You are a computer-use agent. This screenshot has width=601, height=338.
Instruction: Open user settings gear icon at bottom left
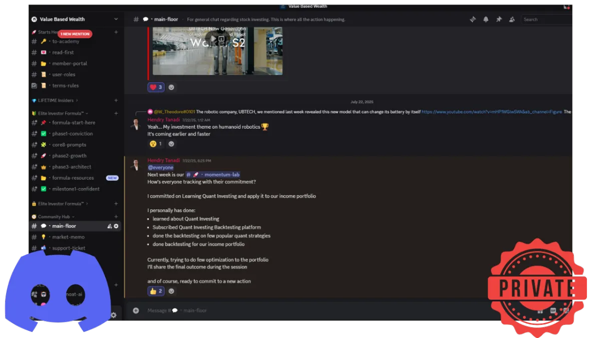[x=114, y=315]
